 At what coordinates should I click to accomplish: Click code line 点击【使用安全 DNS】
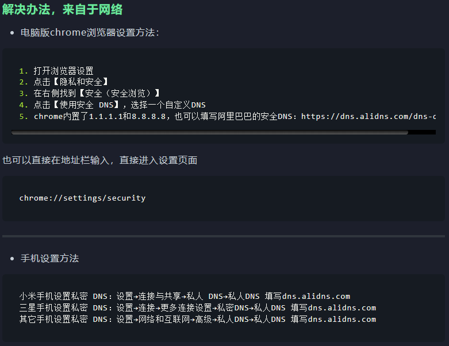pos(78,105)
